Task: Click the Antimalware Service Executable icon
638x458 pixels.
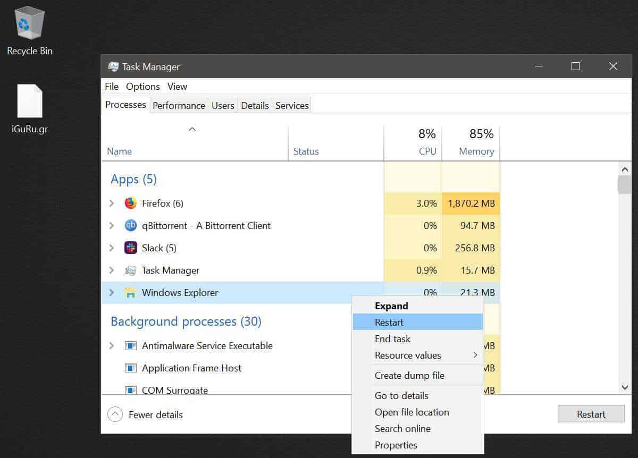Action: [130, 345]
